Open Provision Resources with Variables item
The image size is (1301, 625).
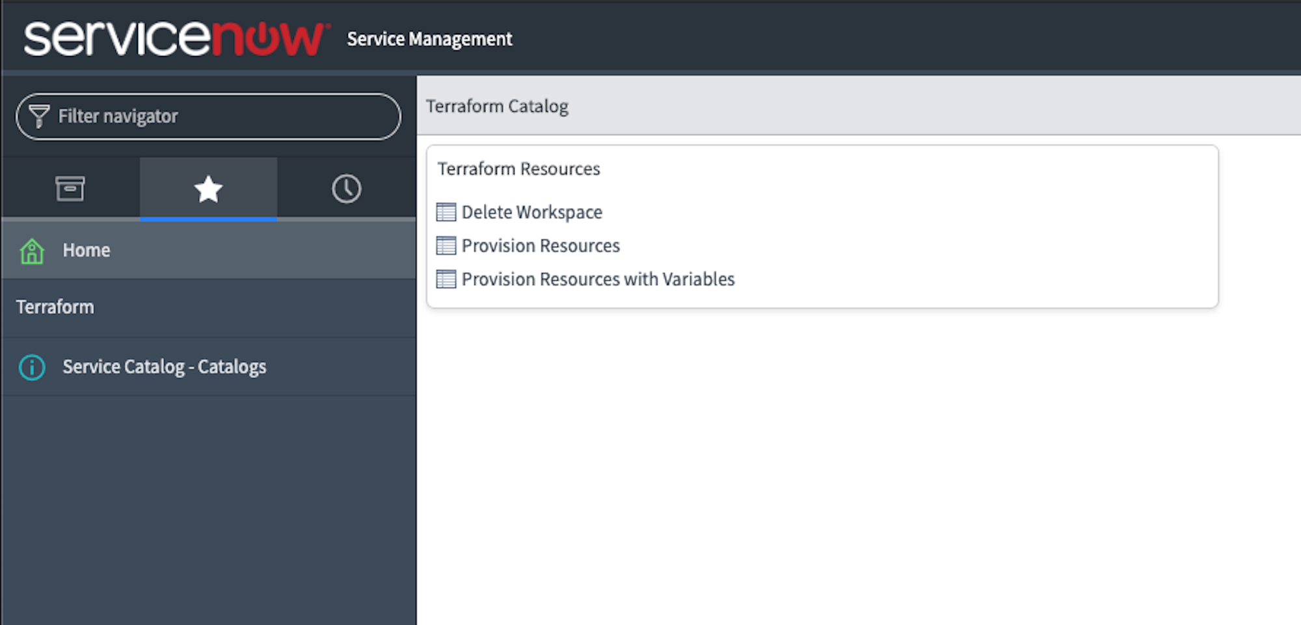(598, 279)
